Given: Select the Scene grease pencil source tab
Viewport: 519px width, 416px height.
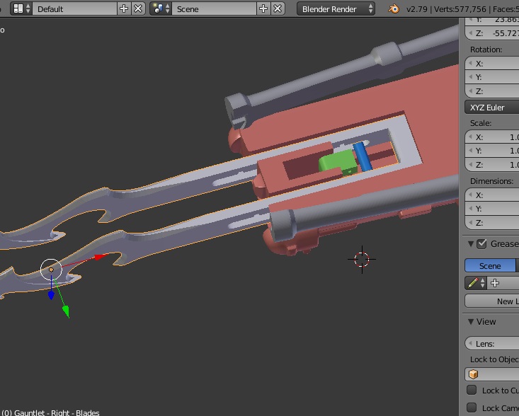Looking at the screenshot, I should click(x=489, y=266).
